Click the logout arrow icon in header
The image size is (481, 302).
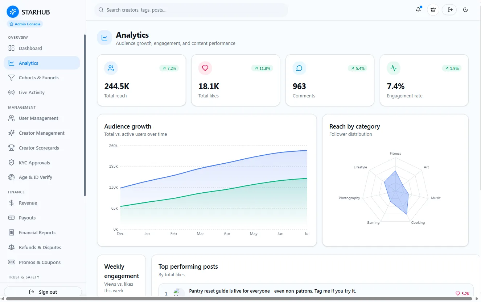click(x=450, y=10)
